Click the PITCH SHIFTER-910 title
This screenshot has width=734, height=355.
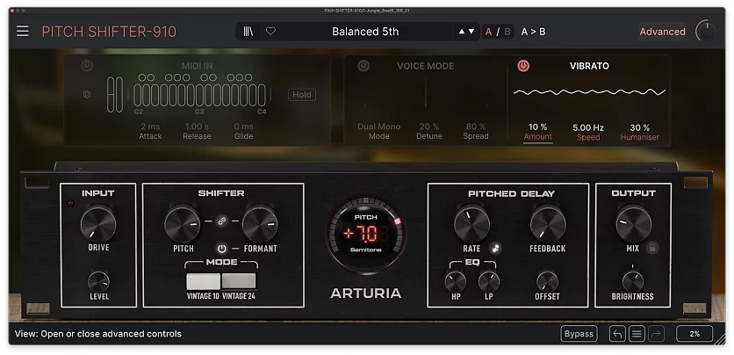click(x=109, y=32)
